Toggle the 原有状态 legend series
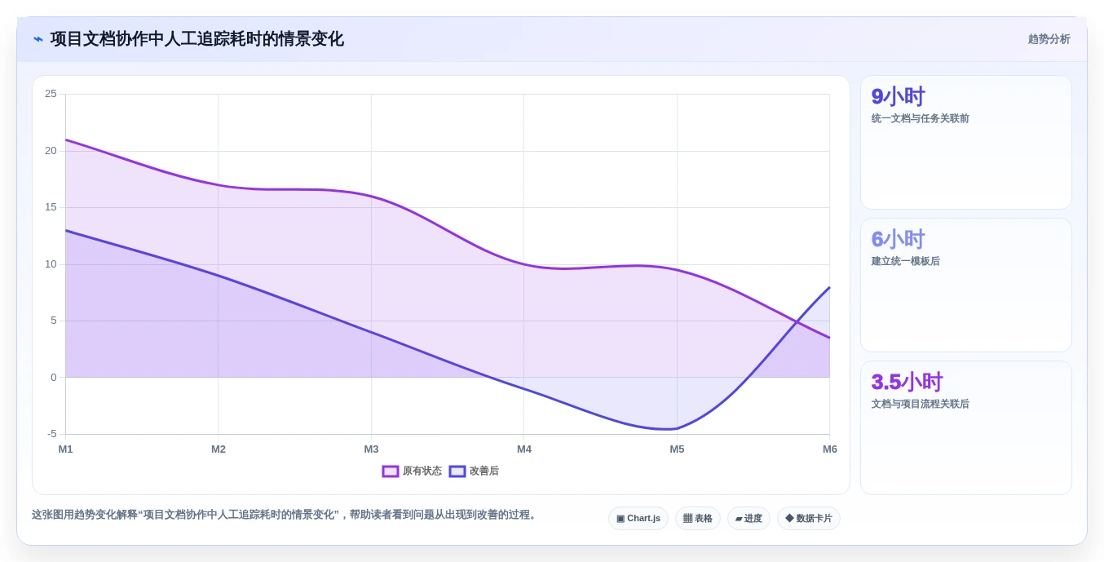The height and width of the screenshot is (562, 1104). click(412, 471)
